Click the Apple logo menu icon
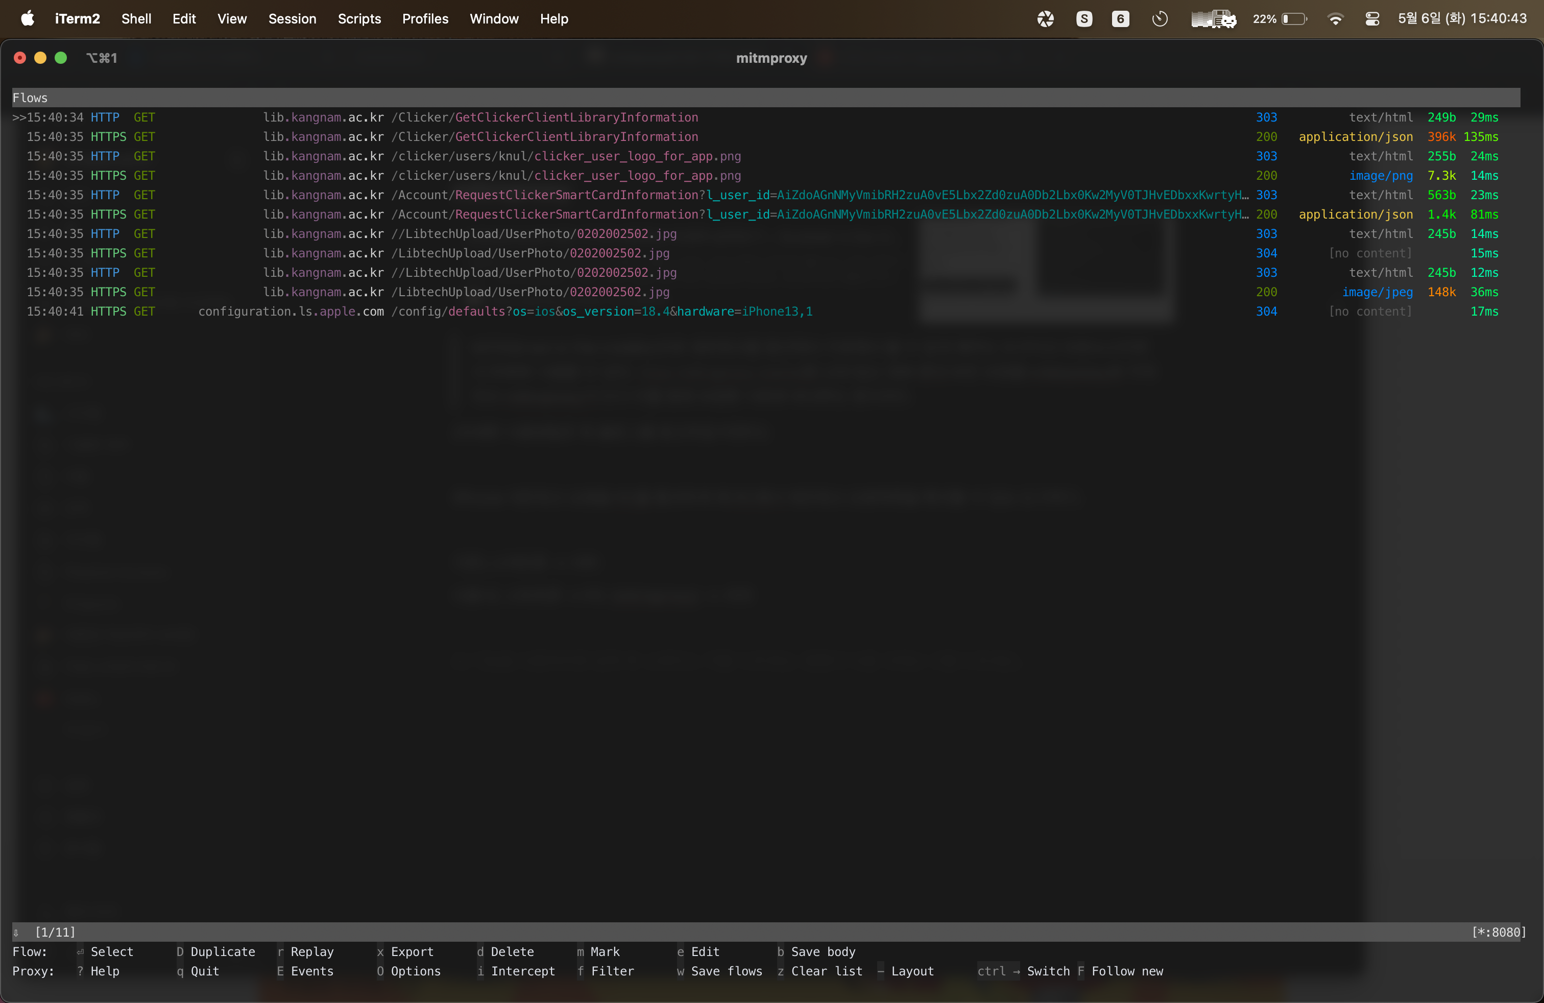This screenshot has height=1003, width=1544. [x=27, y=18]
